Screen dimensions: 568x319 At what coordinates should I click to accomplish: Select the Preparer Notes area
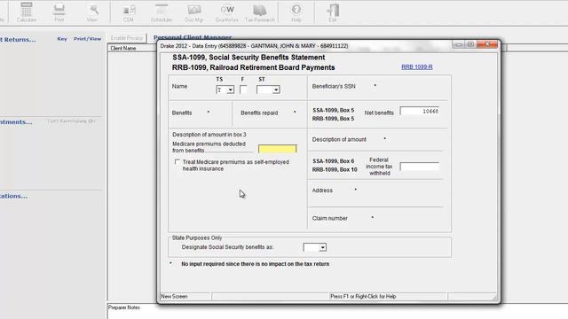337,311
